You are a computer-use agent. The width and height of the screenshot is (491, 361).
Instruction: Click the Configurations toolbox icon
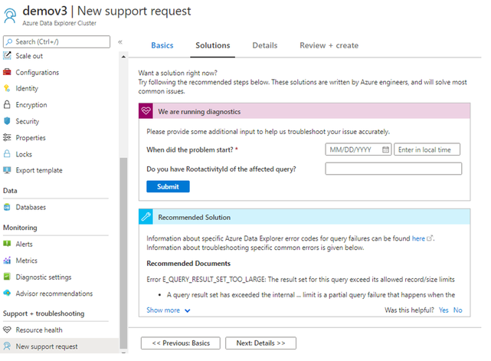(7, 72)
